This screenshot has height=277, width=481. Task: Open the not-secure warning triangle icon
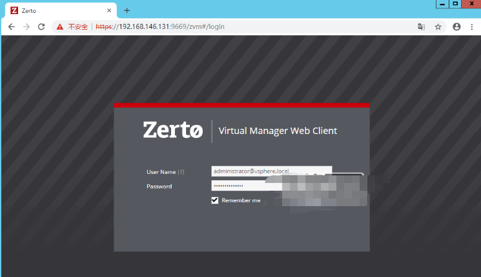(60, 26)
